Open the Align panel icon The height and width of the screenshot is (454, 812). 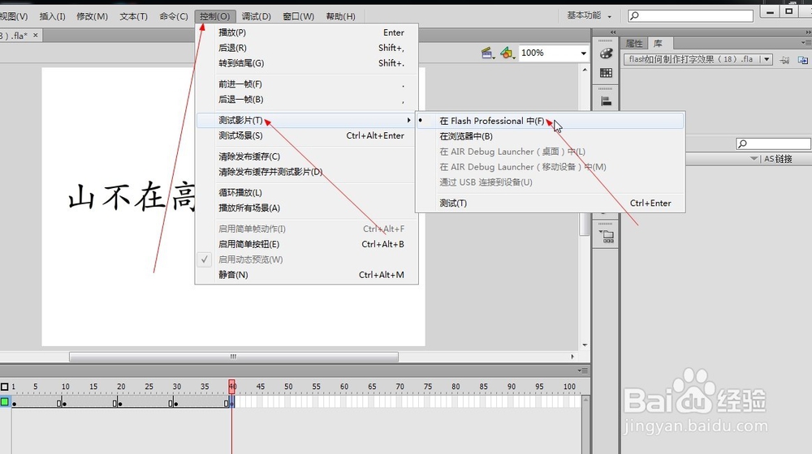click(606, 101)
